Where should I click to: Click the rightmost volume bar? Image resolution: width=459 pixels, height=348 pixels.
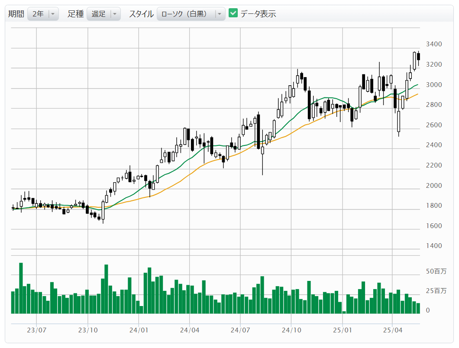(x=418, y=308)
